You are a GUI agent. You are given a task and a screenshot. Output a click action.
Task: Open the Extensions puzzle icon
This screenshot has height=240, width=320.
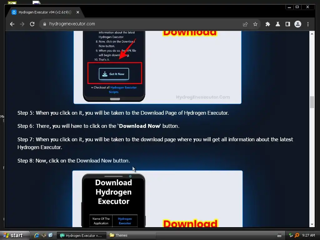(x=268, y=24)
